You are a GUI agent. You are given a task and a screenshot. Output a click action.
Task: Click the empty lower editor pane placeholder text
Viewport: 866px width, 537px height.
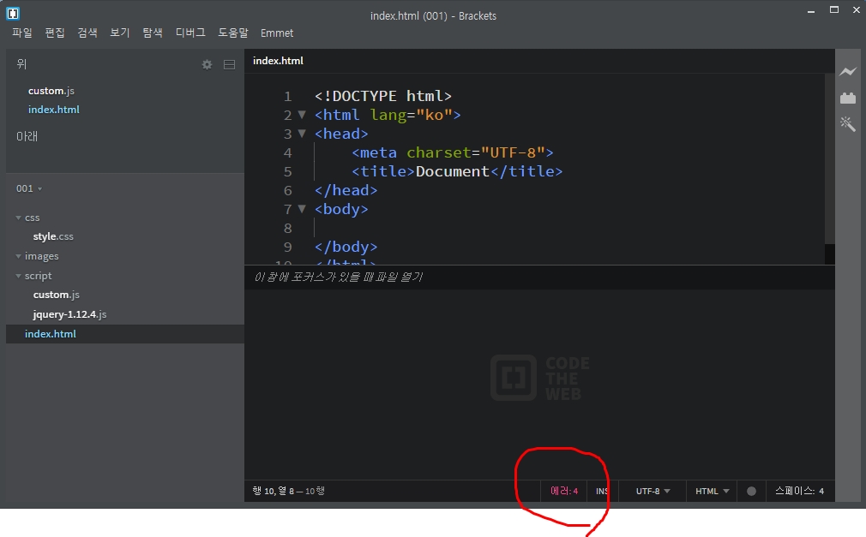338,277
